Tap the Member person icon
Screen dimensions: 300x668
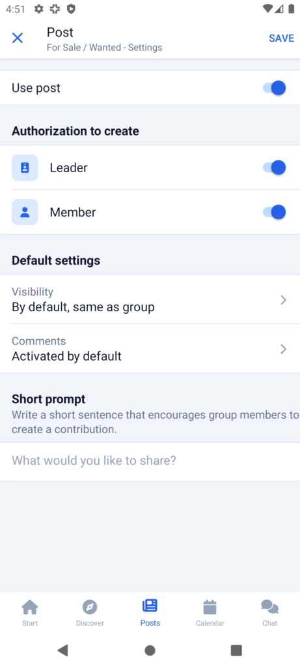(25, 212)
